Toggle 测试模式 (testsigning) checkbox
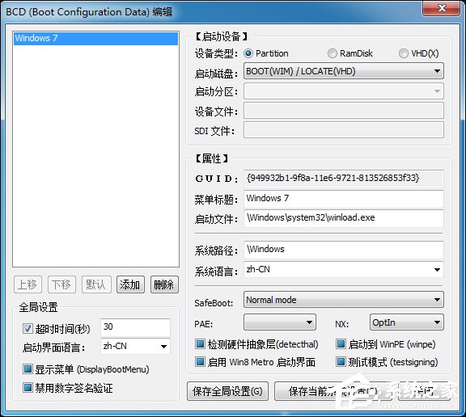This screenshot has height=417, width=466. click(341, 362)
